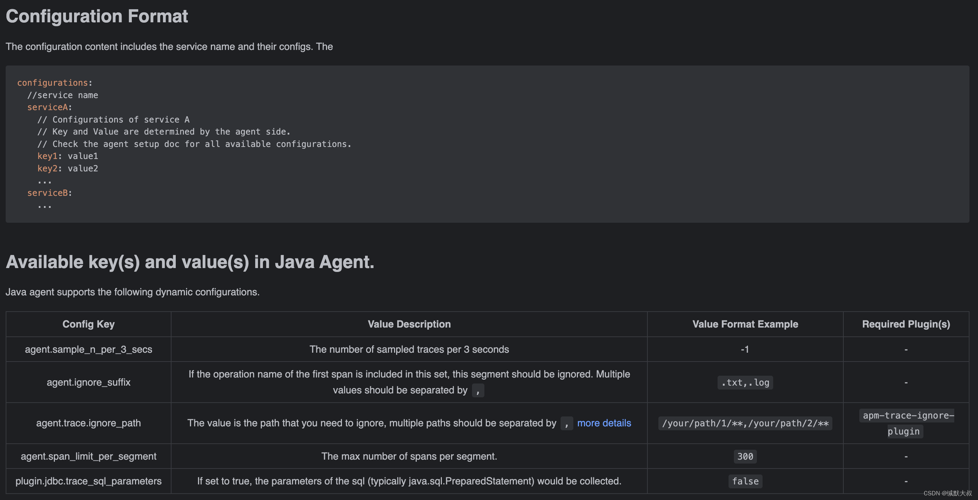Viewport: 978px width, 500px height.
Task: Click the Value Format Example column header
Action: click(x=745, y=324)
